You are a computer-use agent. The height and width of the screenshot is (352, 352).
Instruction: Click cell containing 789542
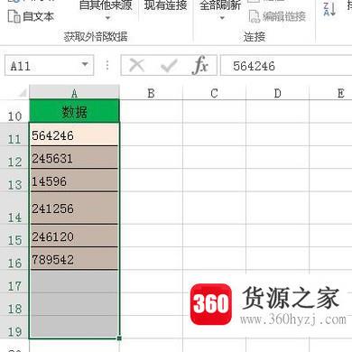(74, 259)
